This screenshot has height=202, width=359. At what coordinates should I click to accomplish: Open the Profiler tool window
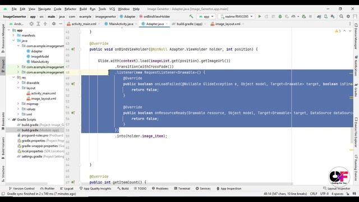pyautogui.click(x=47, y=189)
